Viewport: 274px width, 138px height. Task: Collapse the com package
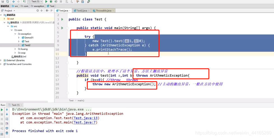point(12,30)
